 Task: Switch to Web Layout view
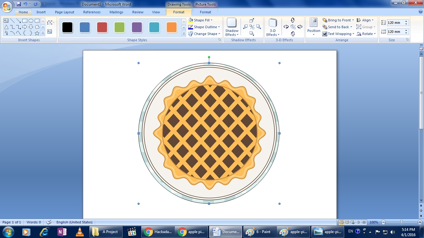353,222
